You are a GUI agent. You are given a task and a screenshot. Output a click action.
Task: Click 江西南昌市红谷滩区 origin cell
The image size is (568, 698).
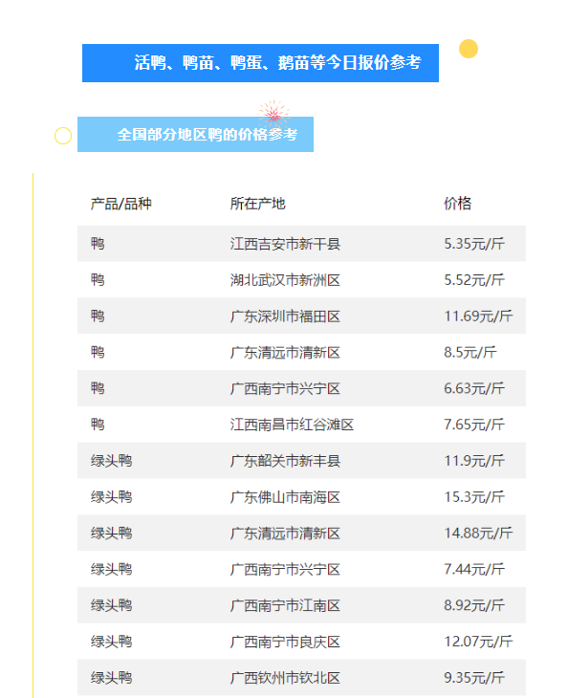click(x=292, y=425)
